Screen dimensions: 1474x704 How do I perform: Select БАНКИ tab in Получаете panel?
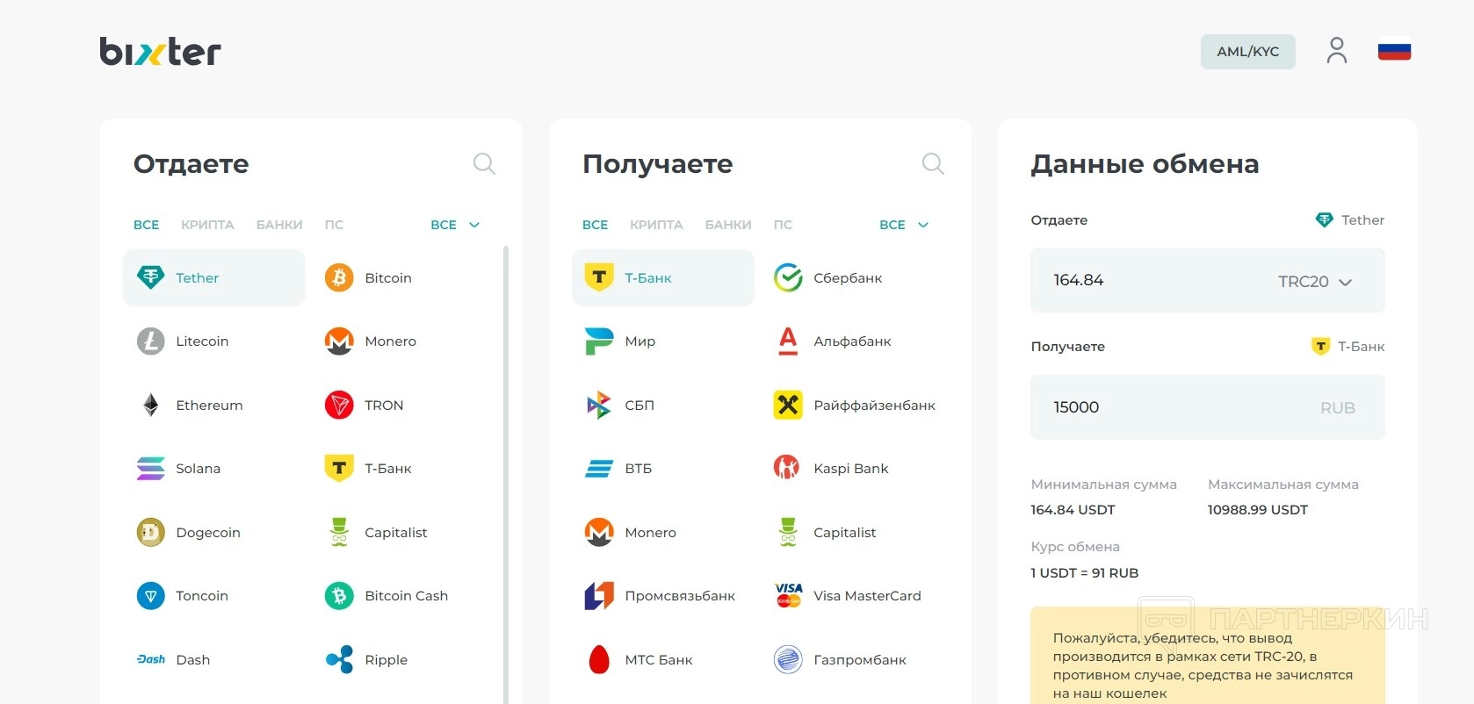pyautogui.click(x=728, y=225)
